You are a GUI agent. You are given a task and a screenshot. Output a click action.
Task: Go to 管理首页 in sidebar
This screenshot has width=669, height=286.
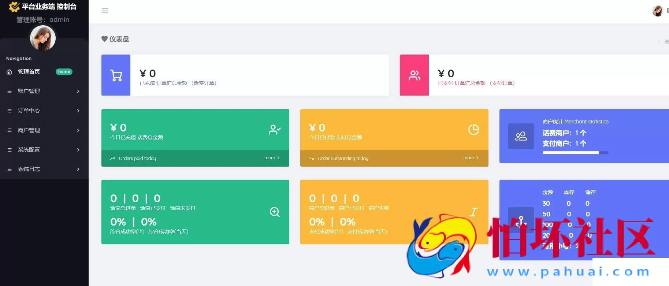[x=29, y=72]
